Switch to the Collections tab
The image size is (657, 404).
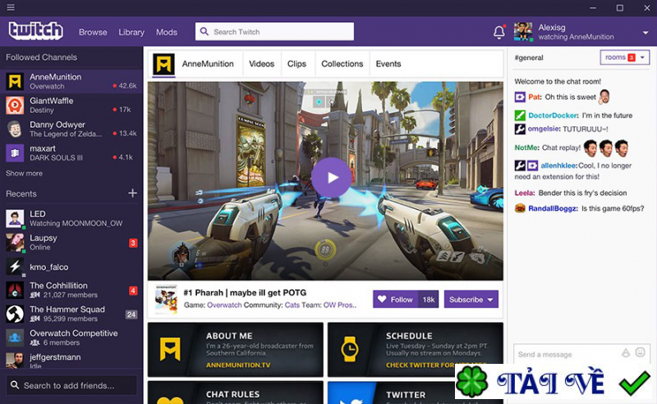[x=342, y=64]
